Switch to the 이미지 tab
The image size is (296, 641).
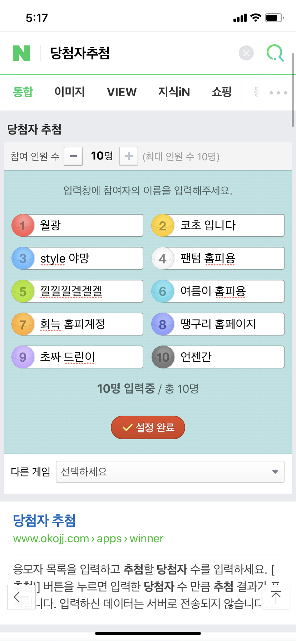click(70, 92)
